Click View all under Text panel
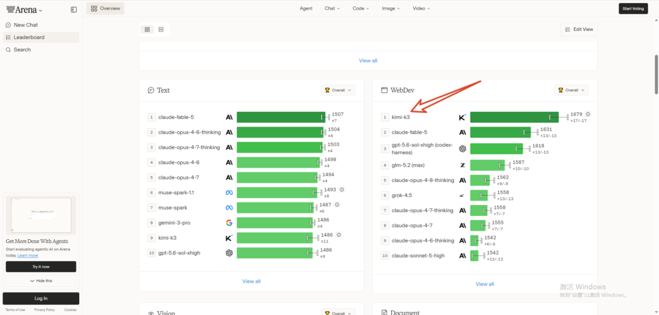This screenshot has width=659, height=315. click(252, 282)
